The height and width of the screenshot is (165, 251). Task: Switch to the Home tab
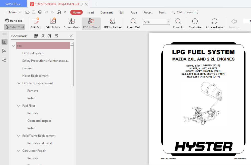click(76, 12)
